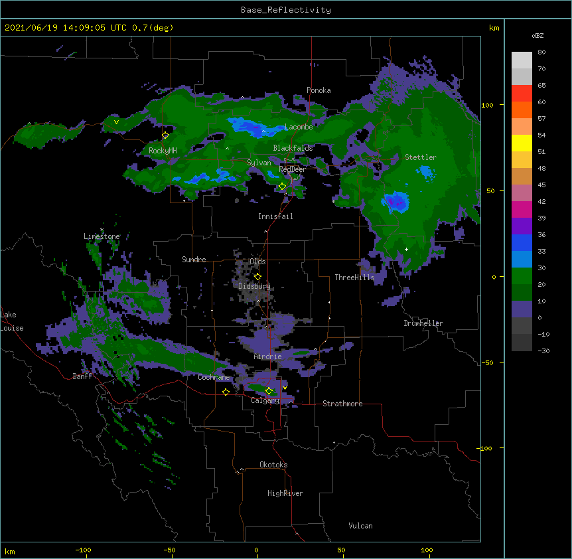Screen dimensions: 572x559
Task: Click the yellow marker near RedDeer
Action: (282, 187)
